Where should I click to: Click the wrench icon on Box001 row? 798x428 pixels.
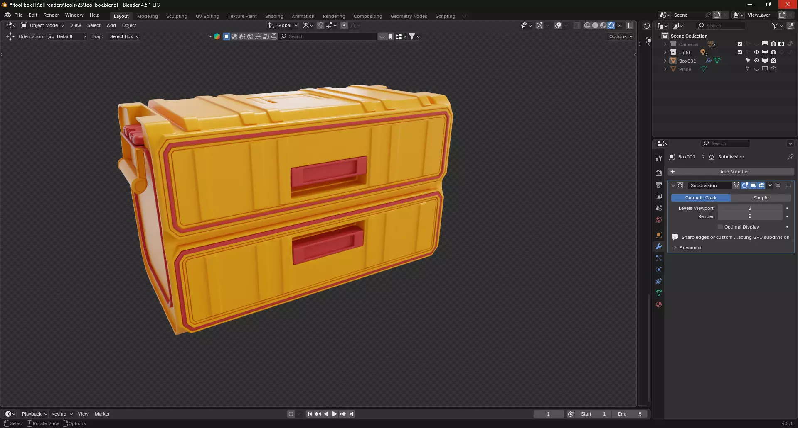(709, 61)
